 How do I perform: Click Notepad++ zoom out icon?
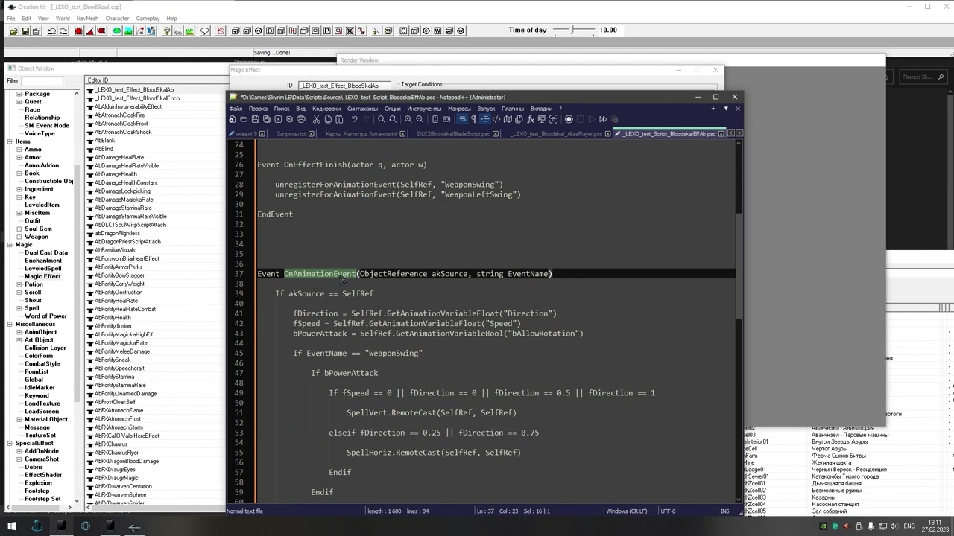pos(420,119)
